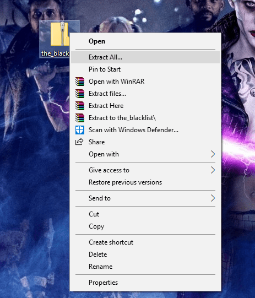Expand the Open with submenu arrow
The width and height of the screenshot is (255, 298).
(x=213, y=154)
